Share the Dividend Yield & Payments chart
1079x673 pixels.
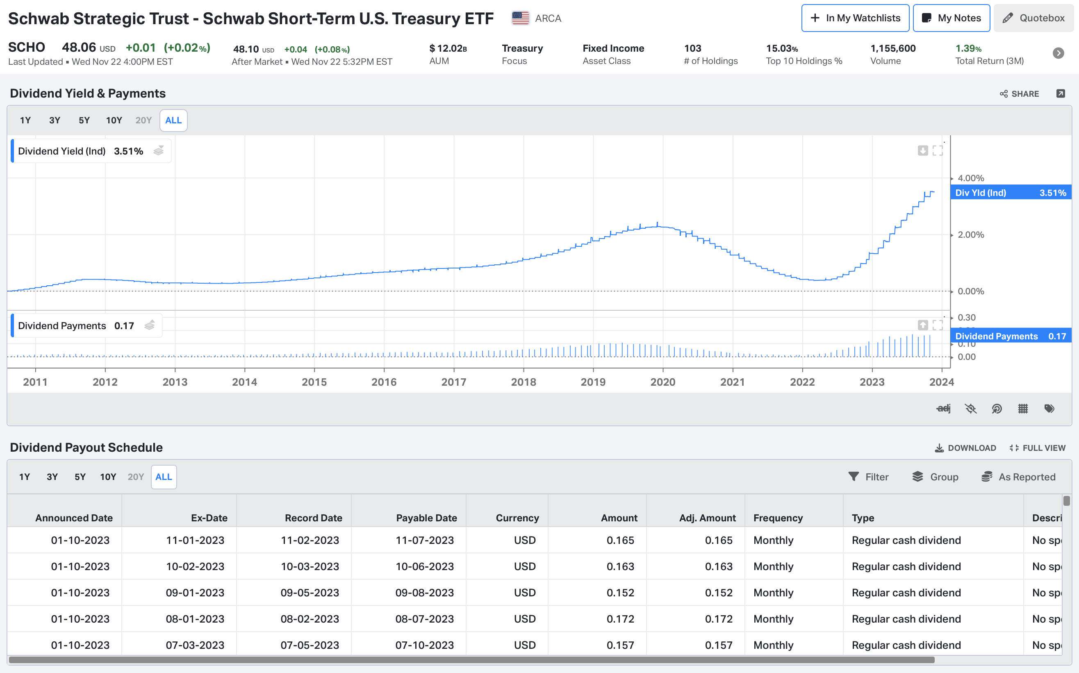pos(1019,94)
